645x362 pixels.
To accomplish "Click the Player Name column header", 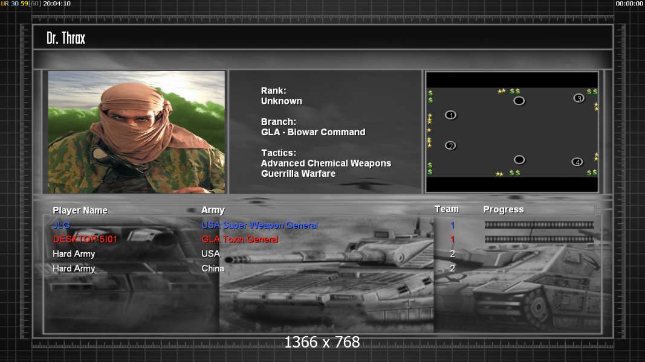I will 80,210.
